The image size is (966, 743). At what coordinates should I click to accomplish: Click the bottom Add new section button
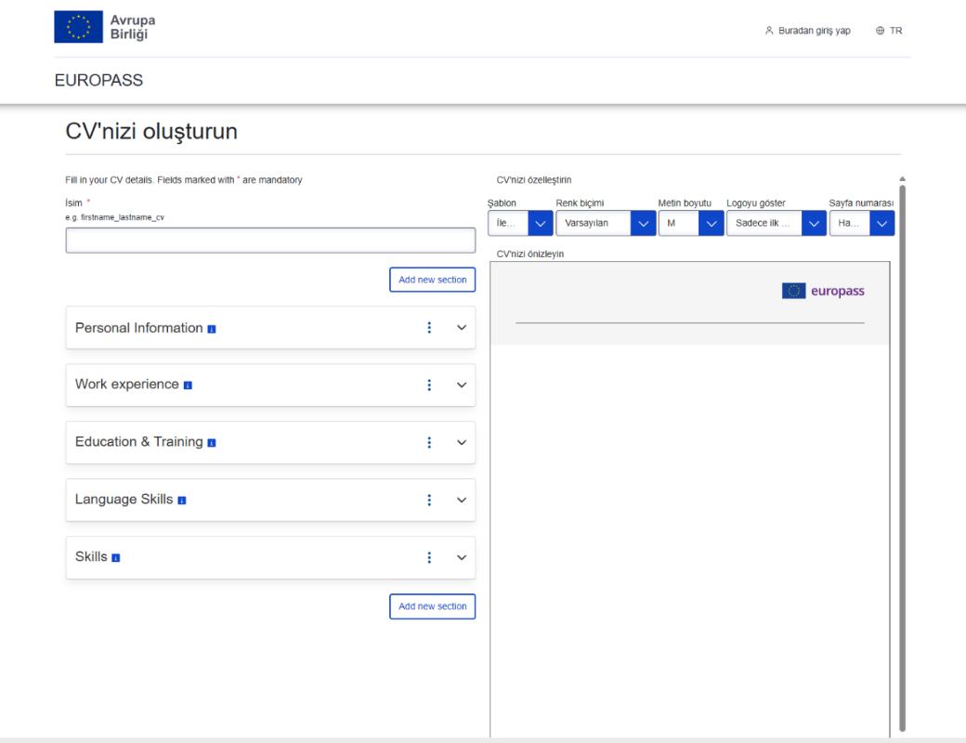pos(432,606)
